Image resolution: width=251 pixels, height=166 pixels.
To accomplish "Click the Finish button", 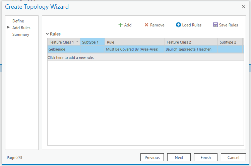I will click(205, 157).
